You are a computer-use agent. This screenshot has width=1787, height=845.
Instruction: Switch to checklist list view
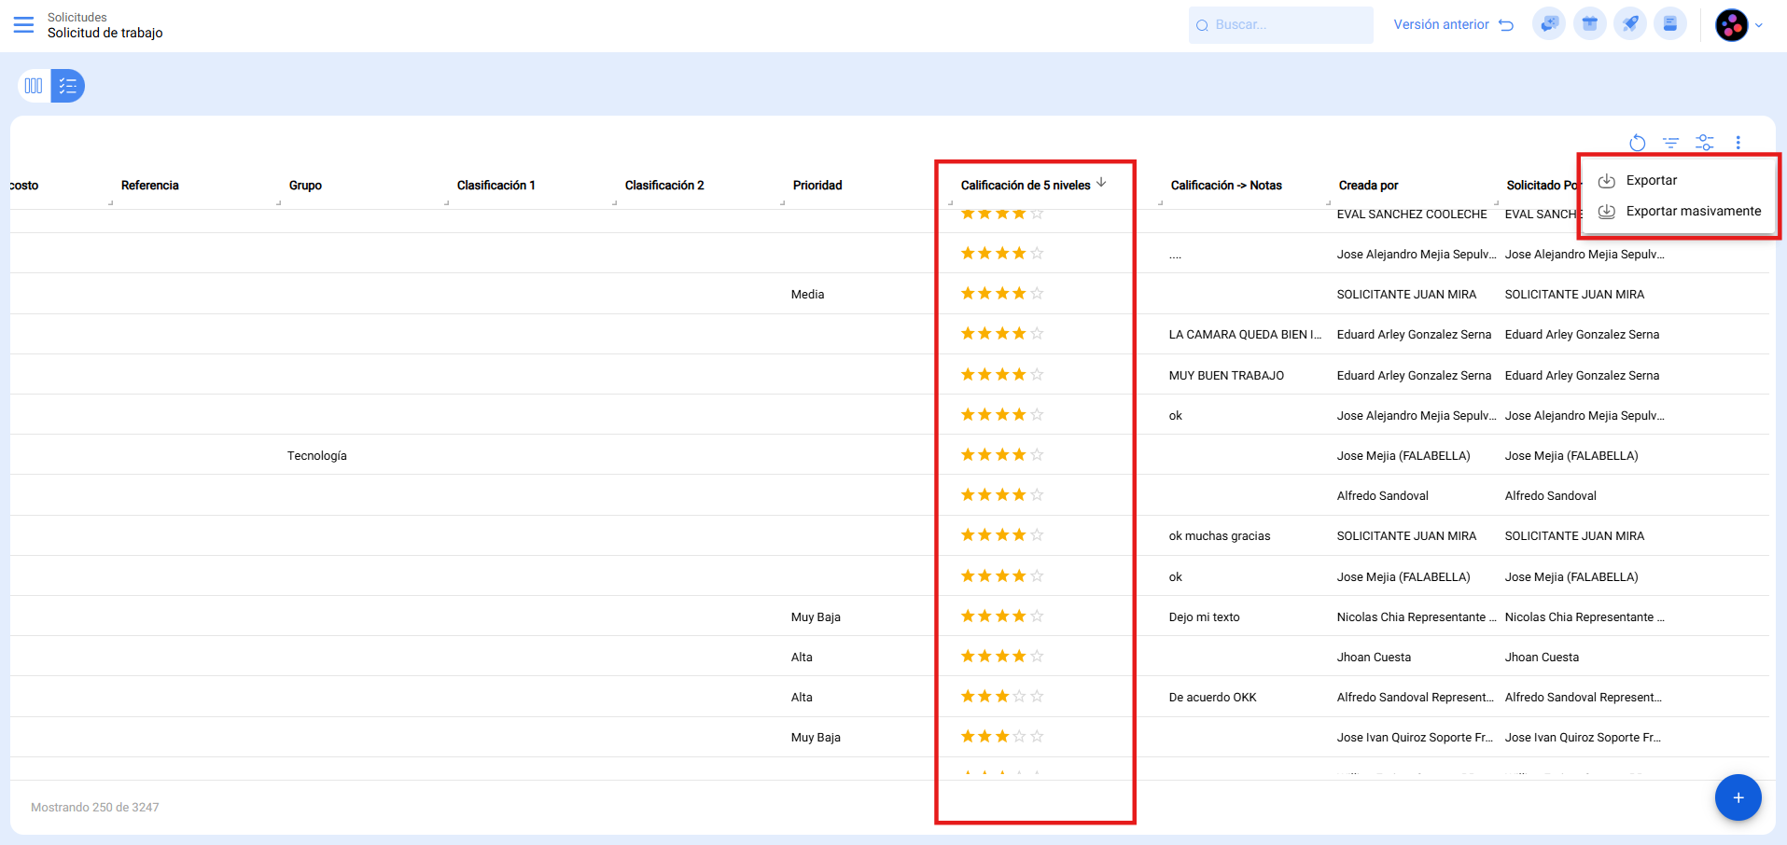point(68,86)
